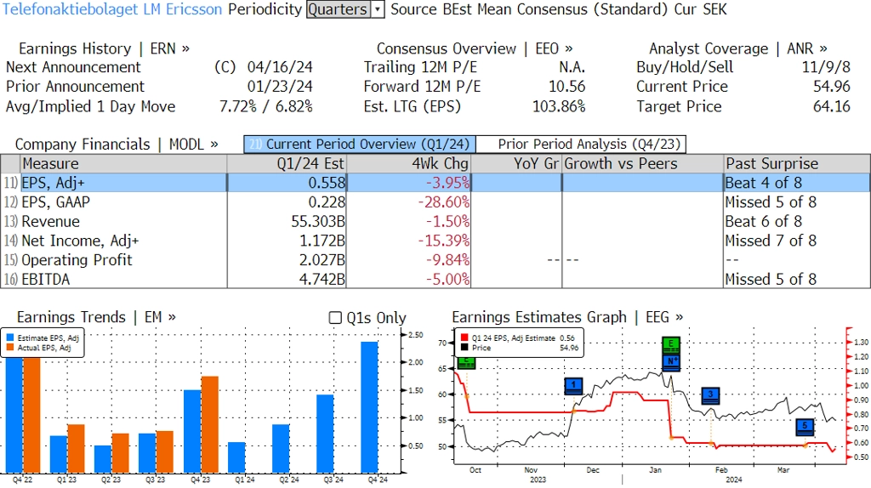Open the Periodicity dropdown arrow
This screenshot has height=488, width=871.
click(378, 9)
